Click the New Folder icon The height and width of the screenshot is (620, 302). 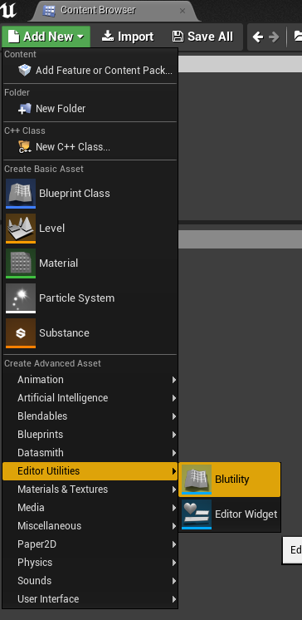point(25,109)
